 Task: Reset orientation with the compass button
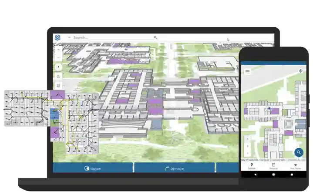(x=58, y=67)
